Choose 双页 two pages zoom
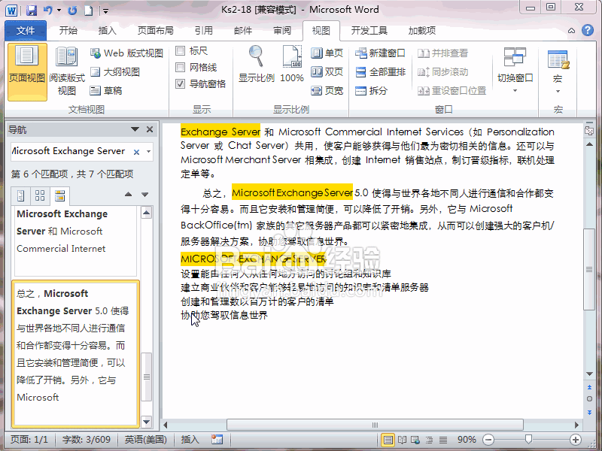 pos(327,71)
